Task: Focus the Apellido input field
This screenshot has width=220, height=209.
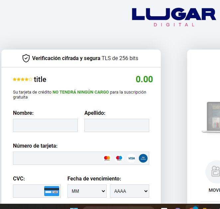Action: tap(117, 125)
